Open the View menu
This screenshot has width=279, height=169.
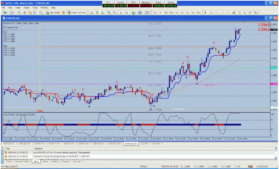click(10, 8)
